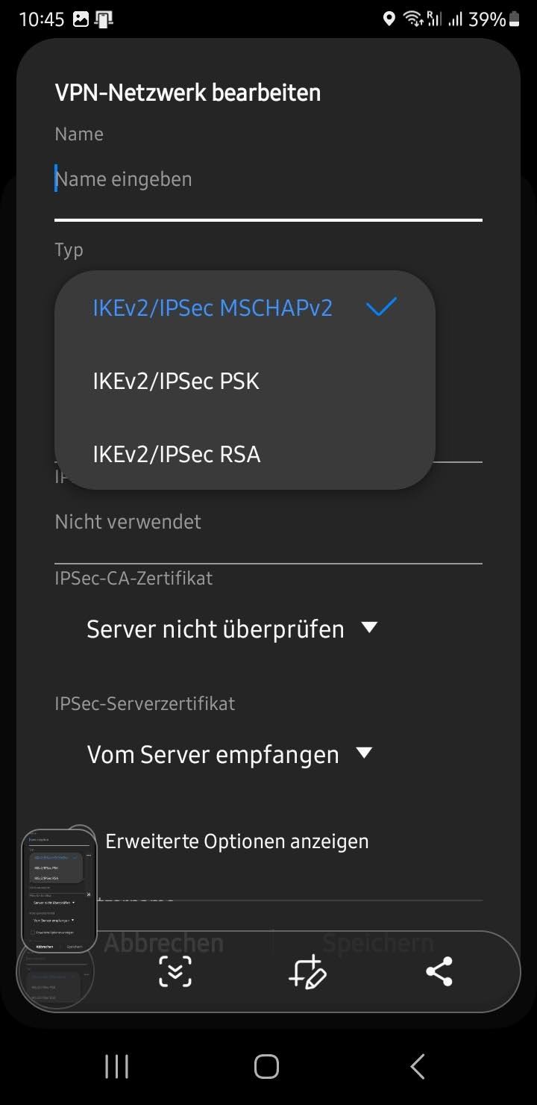The width and height of the screenshot is (537, 1105).
Task: Tap the Nicht verwendet field
Action: pos(268,521)
